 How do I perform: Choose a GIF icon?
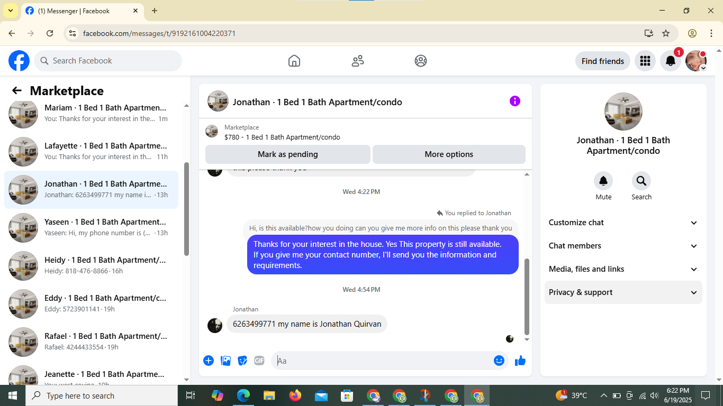259,361
